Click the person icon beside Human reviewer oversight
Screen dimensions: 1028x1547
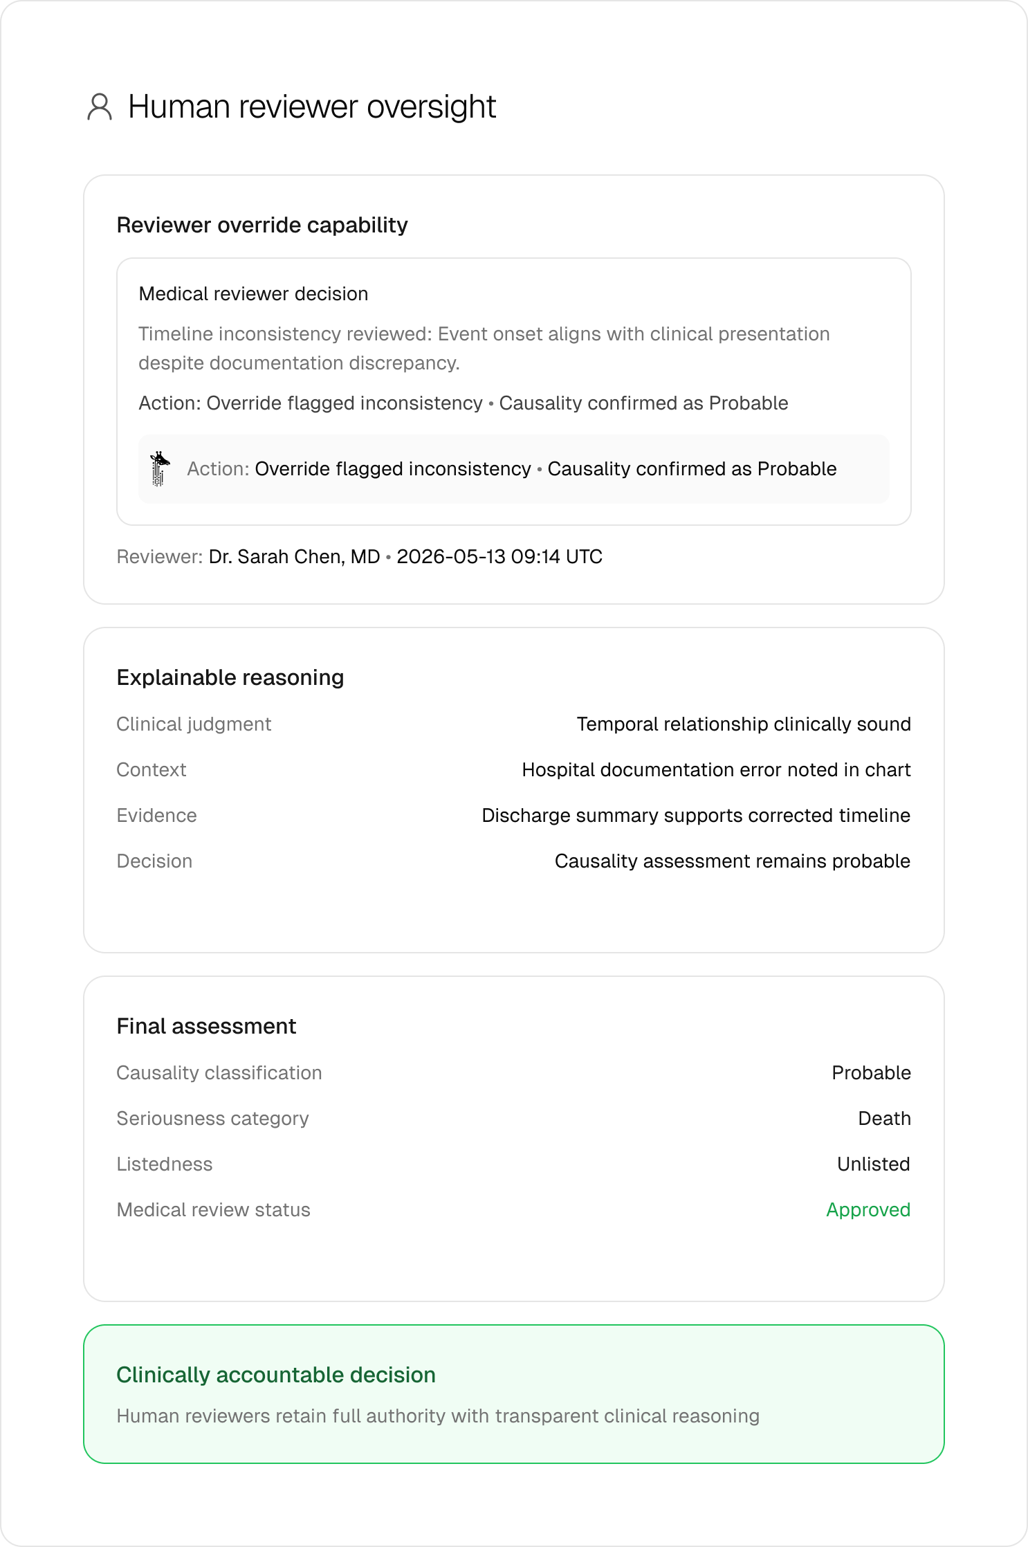pos(100,107)
